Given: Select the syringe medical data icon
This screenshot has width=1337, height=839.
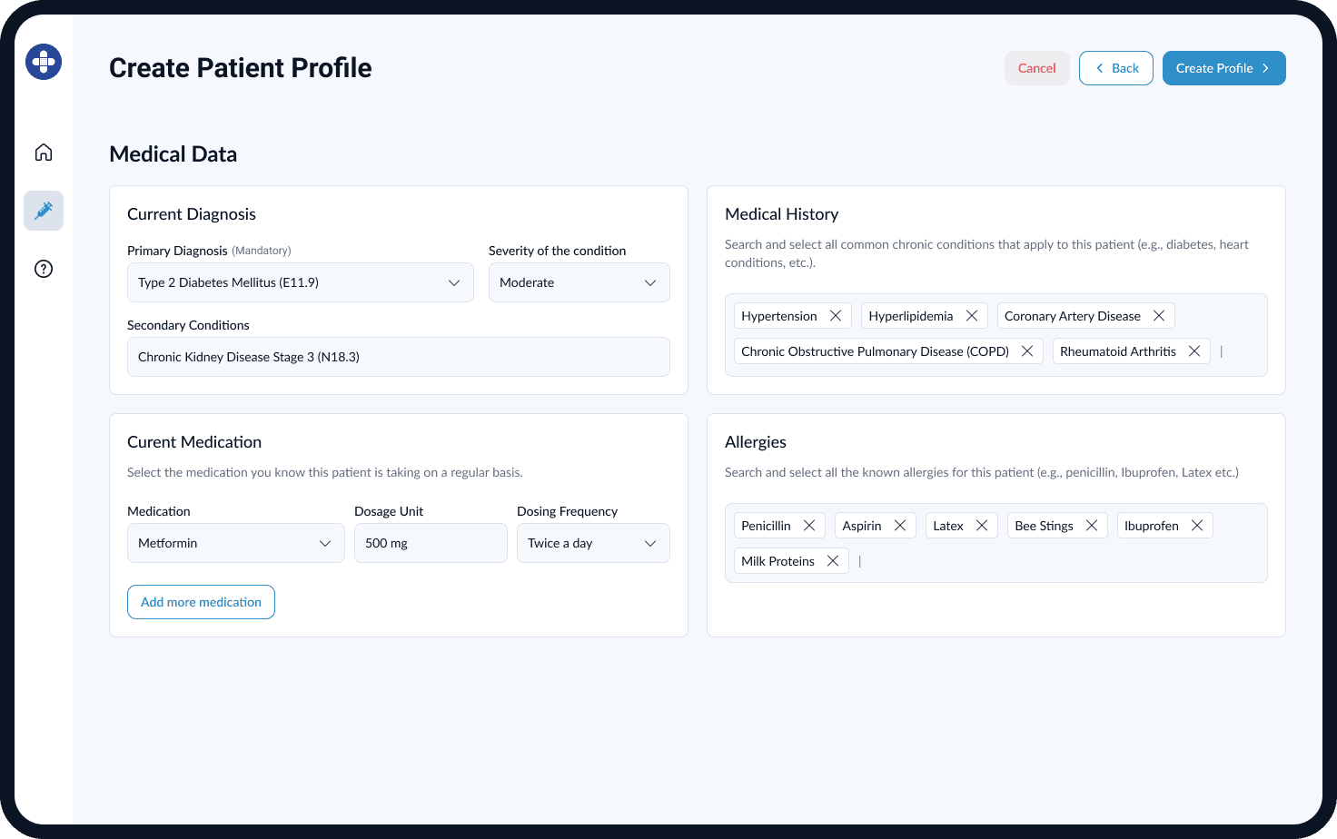Looking at the screenshot, I should [43, 210].
